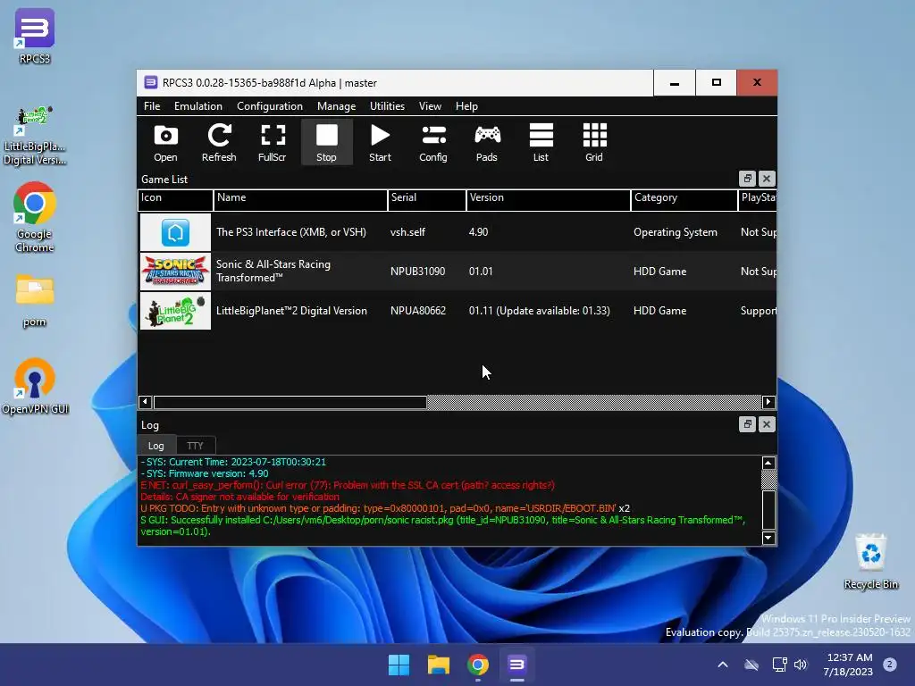Screen dimensions: 915x686
Task: Click serial cell NPUB31090
Action: [418, 272]
